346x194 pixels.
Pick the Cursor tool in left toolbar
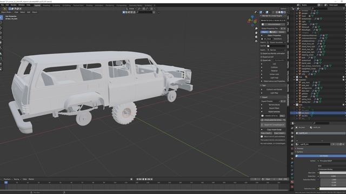pyautogui.click(x=1, y=22)
